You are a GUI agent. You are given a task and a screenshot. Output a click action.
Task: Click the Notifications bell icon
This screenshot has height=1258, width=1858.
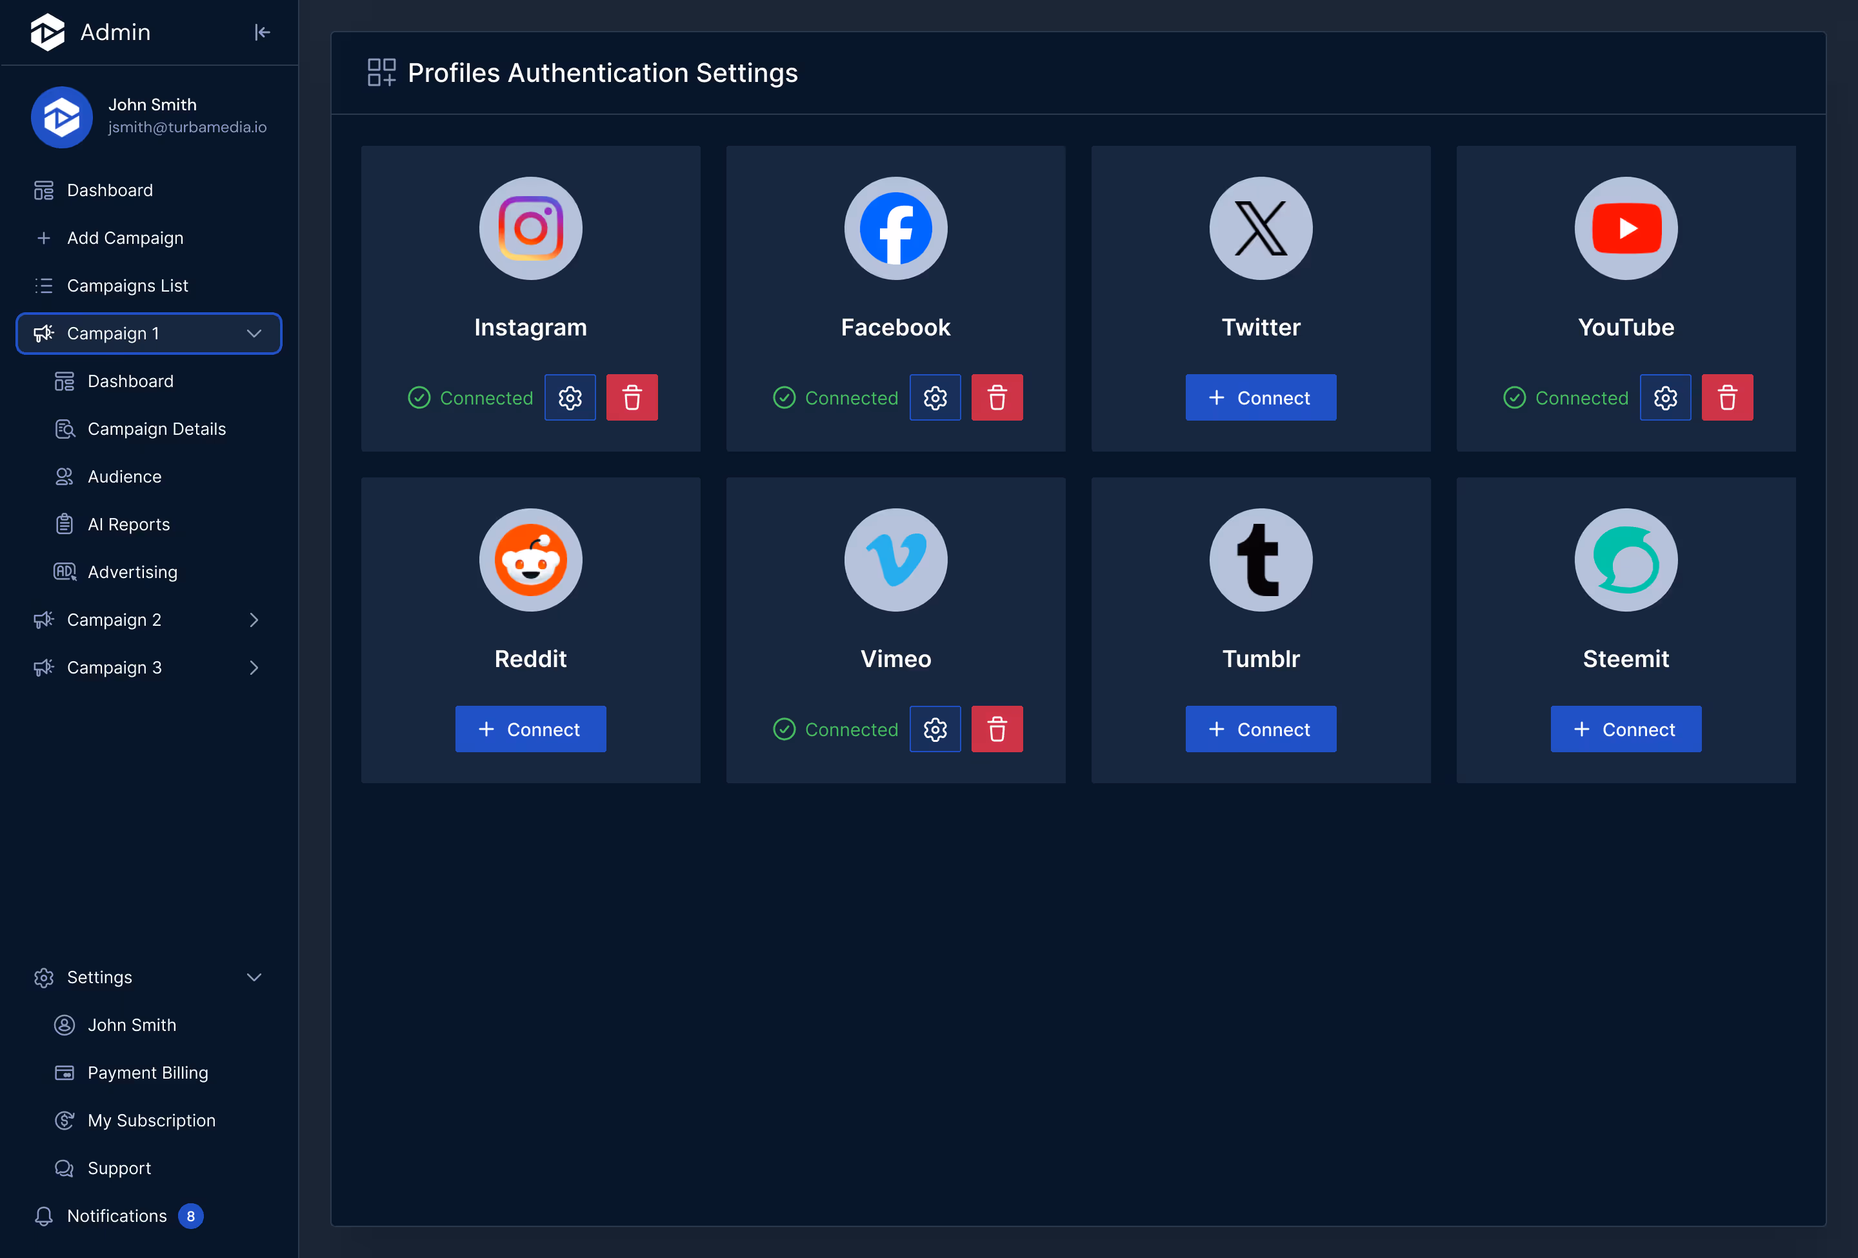(44, 1215)
